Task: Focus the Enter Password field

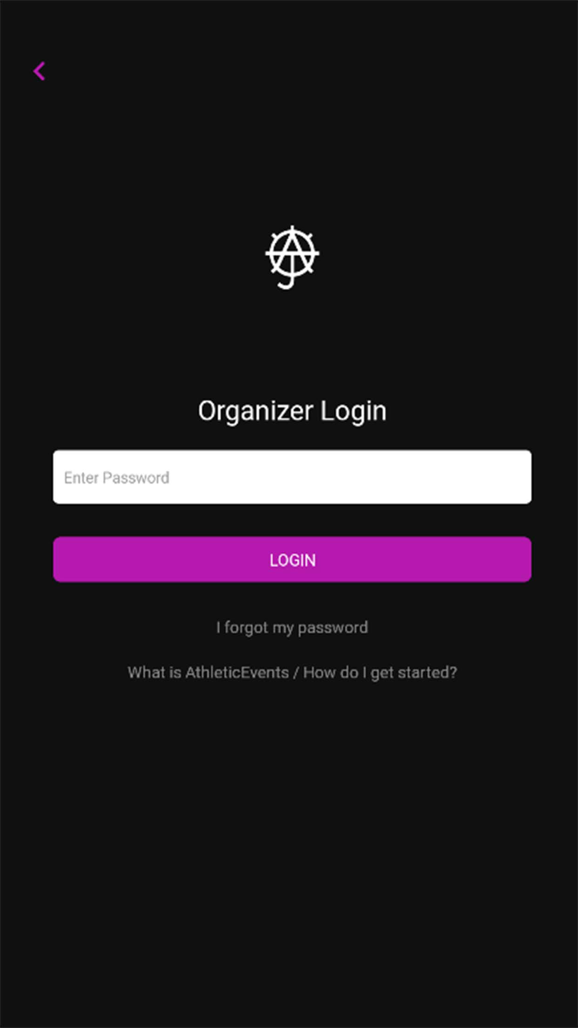Action: click(292, 477)
